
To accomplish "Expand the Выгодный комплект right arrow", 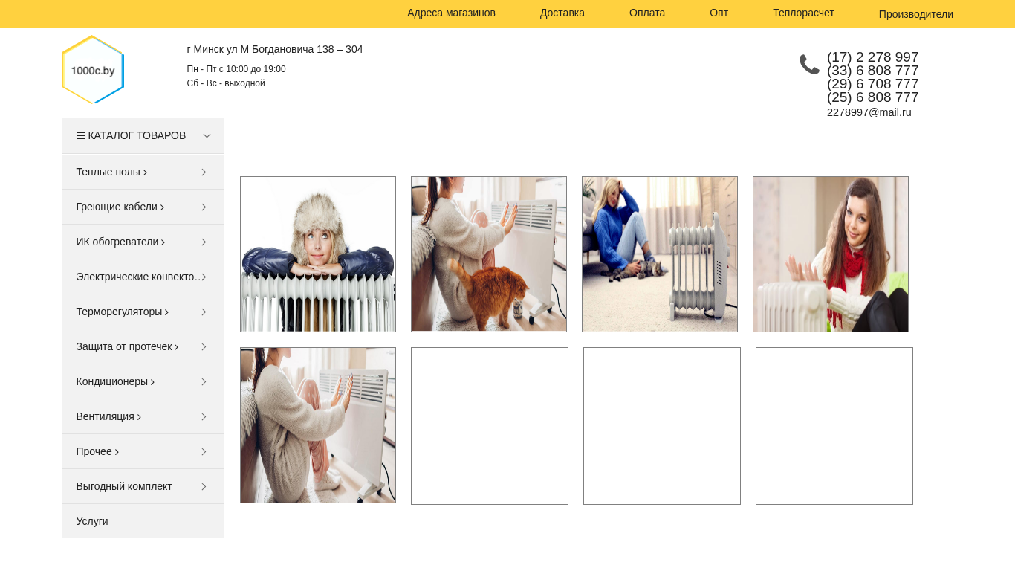I will click(204, 486).
